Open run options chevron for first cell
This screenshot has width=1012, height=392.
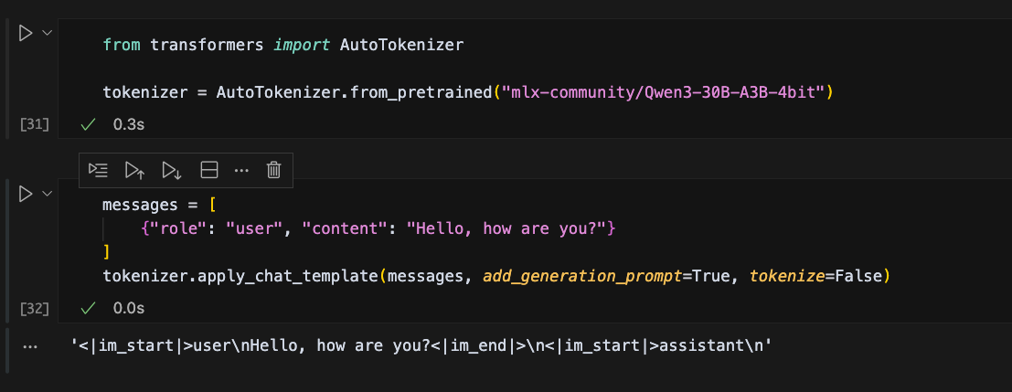47,33
